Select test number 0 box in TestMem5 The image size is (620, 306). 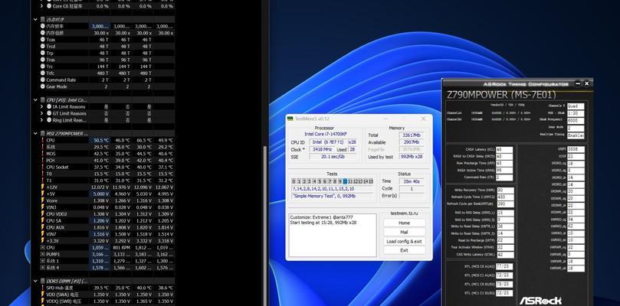294,181
